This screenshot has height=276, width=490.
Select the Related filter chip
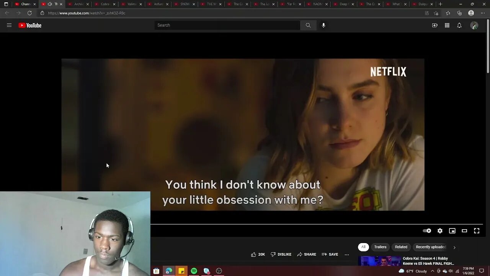coord(401,247)
